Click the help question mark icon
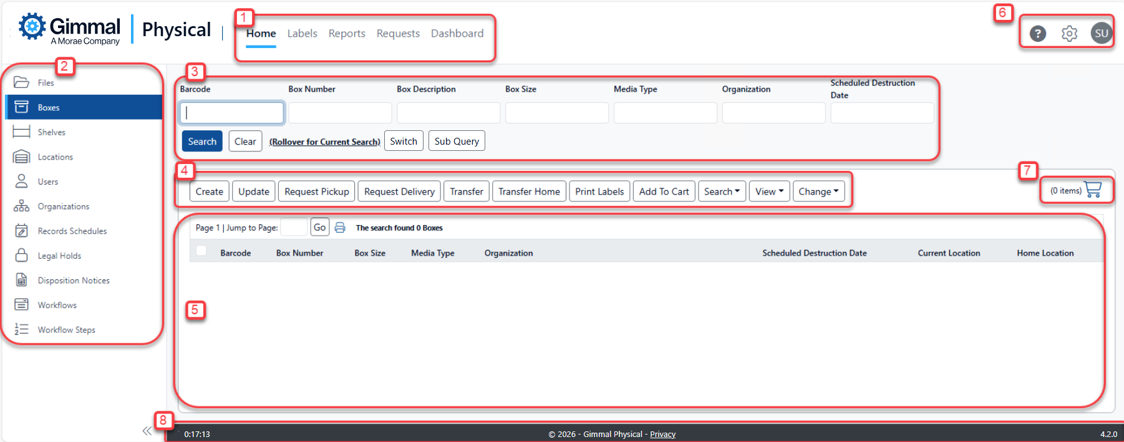 (x=1037, y=34)
